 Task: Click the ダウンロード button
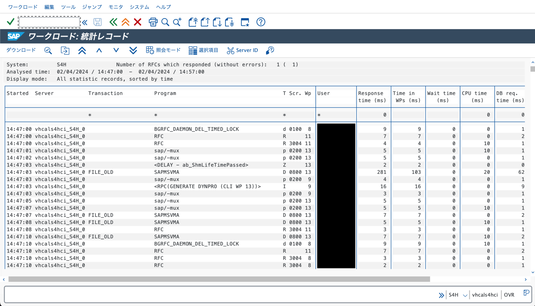(x=21, y=50)
